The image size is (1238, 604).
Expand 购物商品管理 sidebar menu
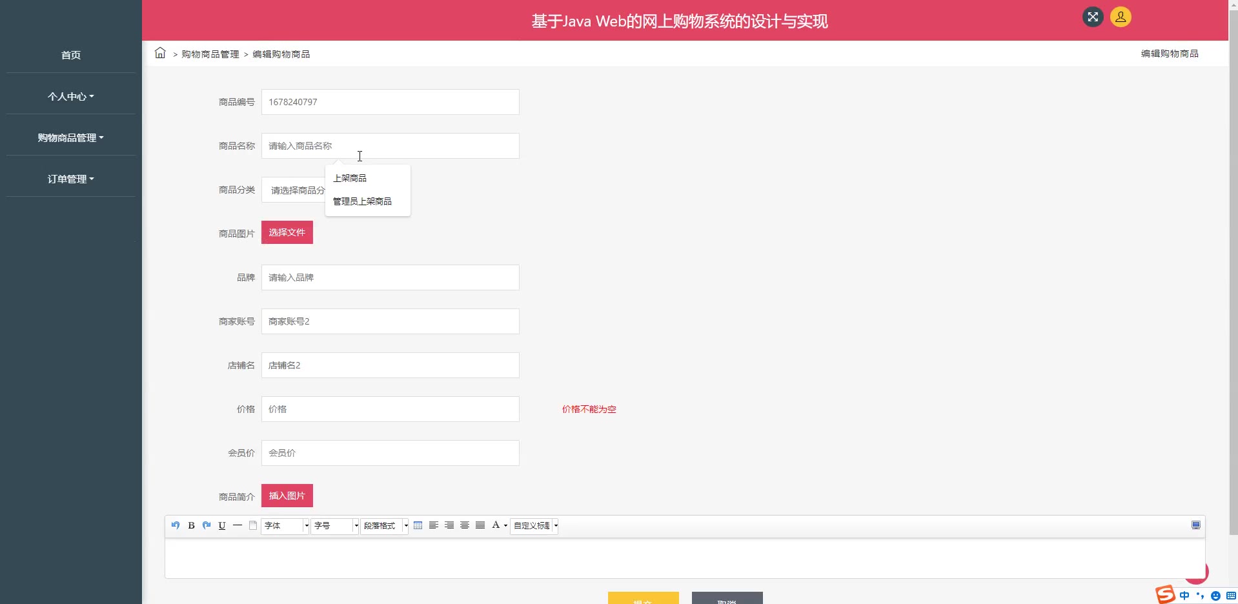click(71, 137)
